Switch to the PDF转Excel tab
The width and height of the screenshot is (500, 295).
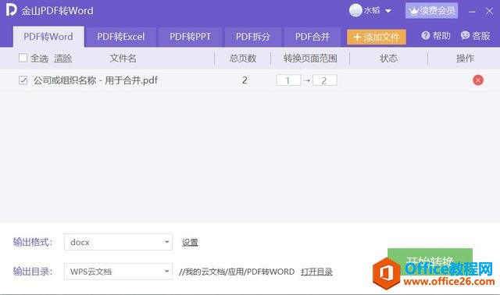(121, 37)
